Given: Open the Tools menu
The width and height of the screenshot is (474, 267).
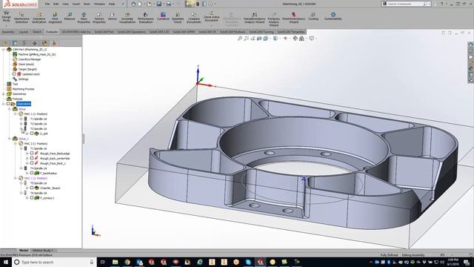Looking at the screenshot, I should tap(87, 4).
